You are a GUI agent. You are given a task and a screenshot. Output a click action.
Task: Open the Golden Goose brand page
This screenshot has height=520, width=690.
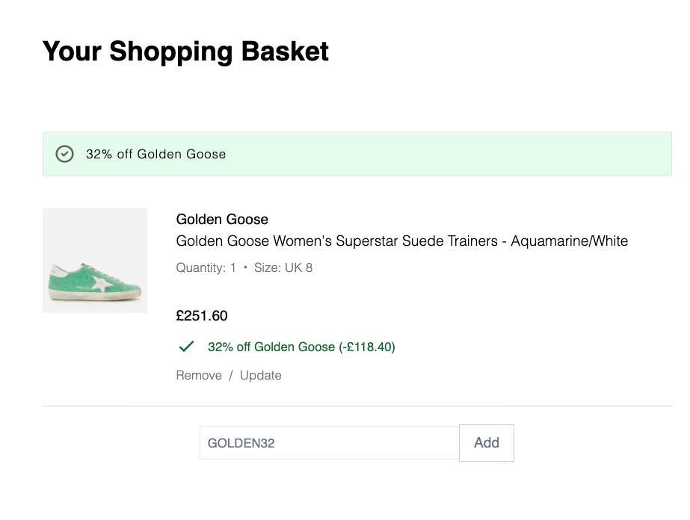point(221,219)
